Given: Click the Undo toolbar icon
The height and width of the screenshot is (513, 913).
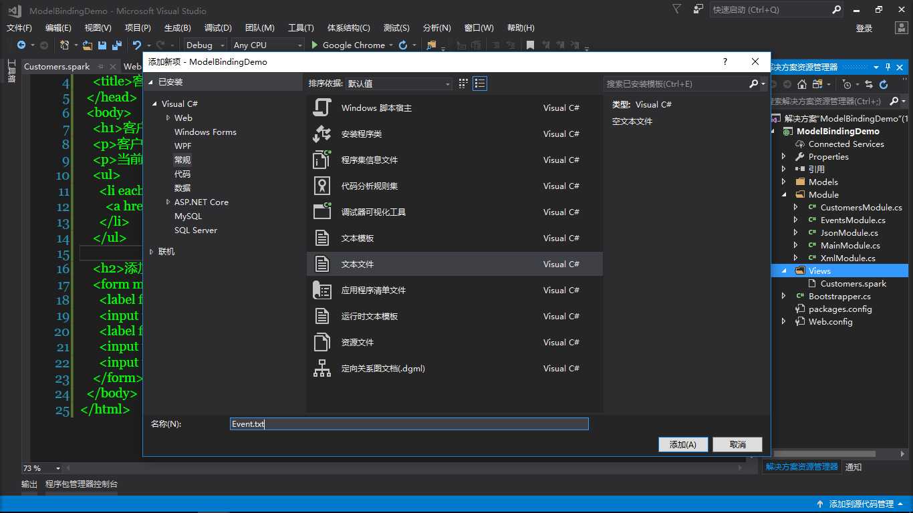Looking at the screenshot, I should pos(137,45).
